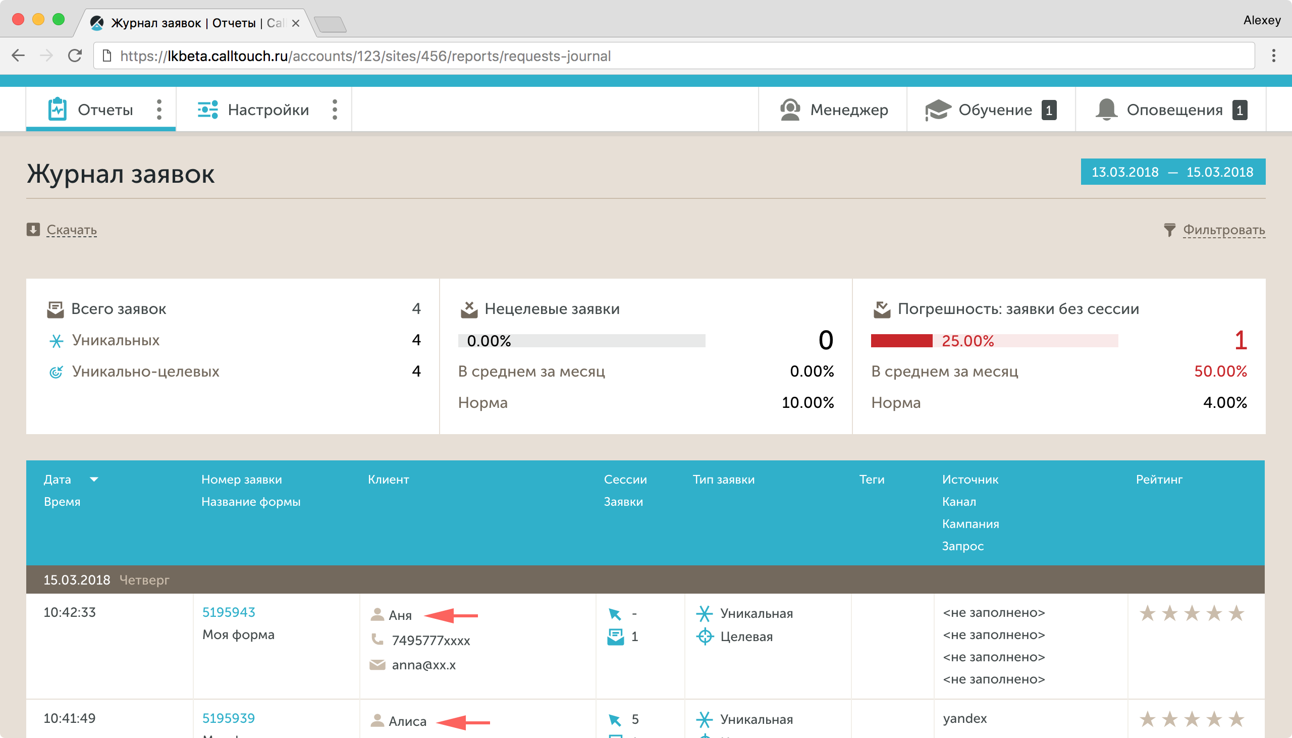Click the Оповещения badge counter
The image size is (1292, 738).
click(1240, 110)
